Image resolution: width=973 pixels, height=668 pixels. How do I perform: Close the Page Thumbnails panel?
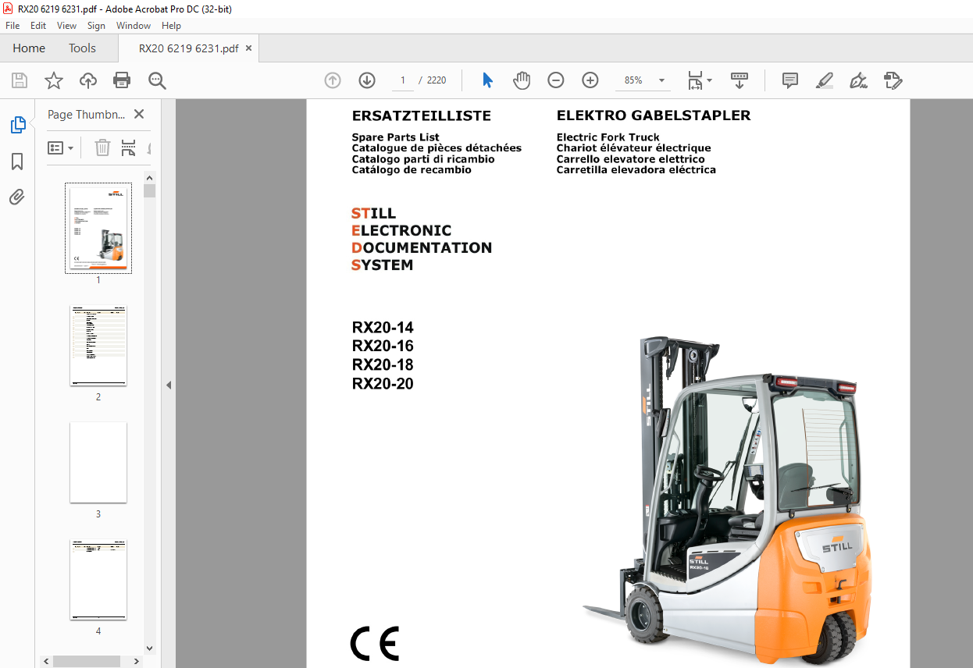click(139, 114)
